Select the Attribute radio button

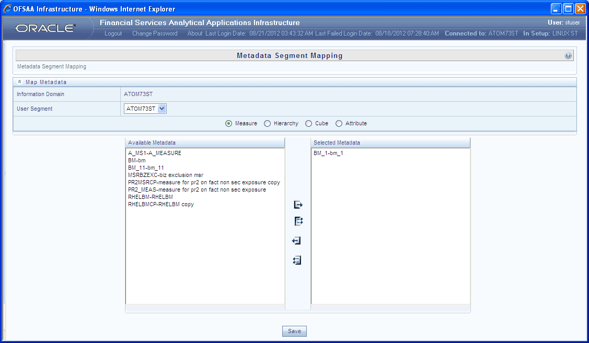(339, 123)
